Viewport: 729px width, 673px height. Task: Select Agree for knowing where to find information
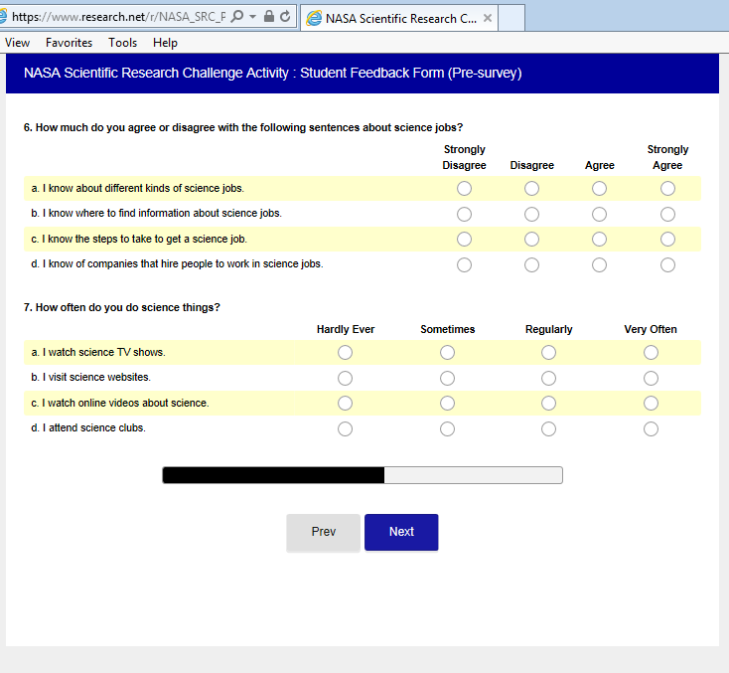pos(599,214)
